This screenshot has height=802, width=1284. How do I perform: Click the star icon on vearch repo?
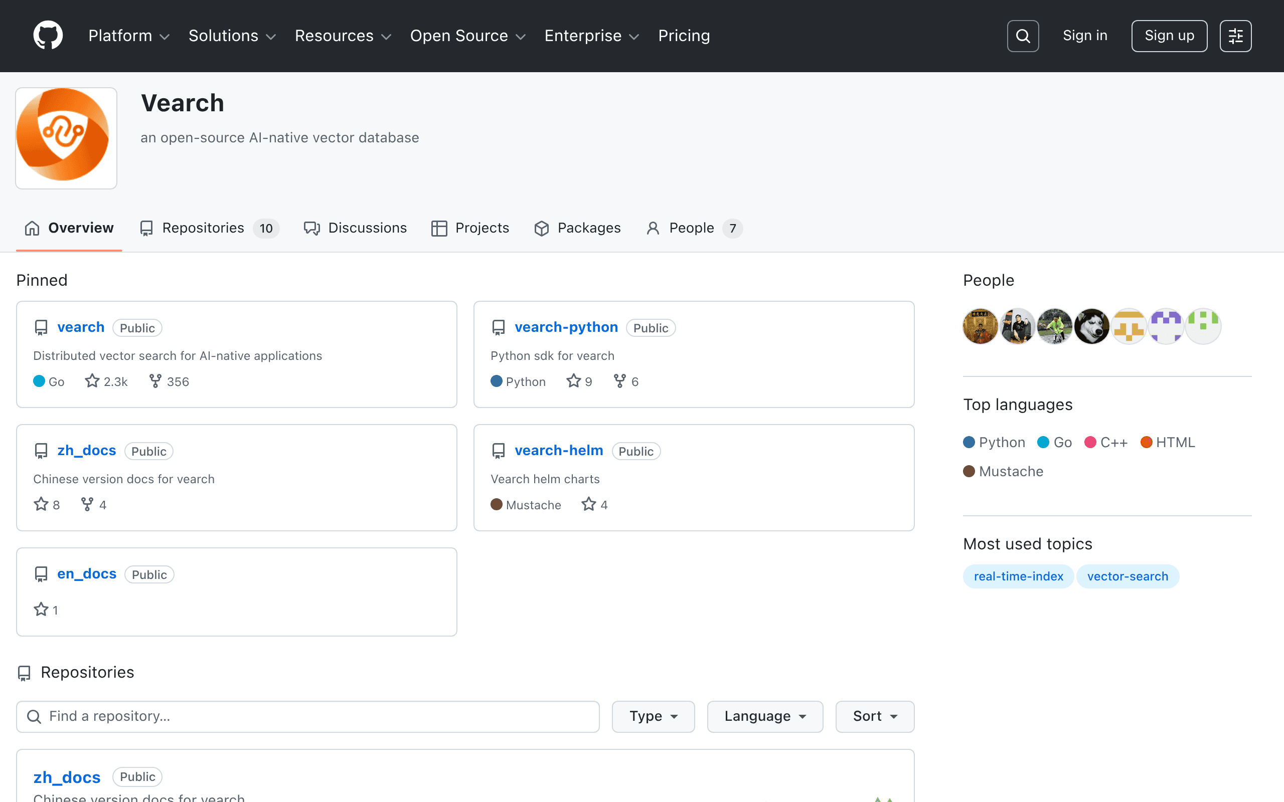point(92,381)
